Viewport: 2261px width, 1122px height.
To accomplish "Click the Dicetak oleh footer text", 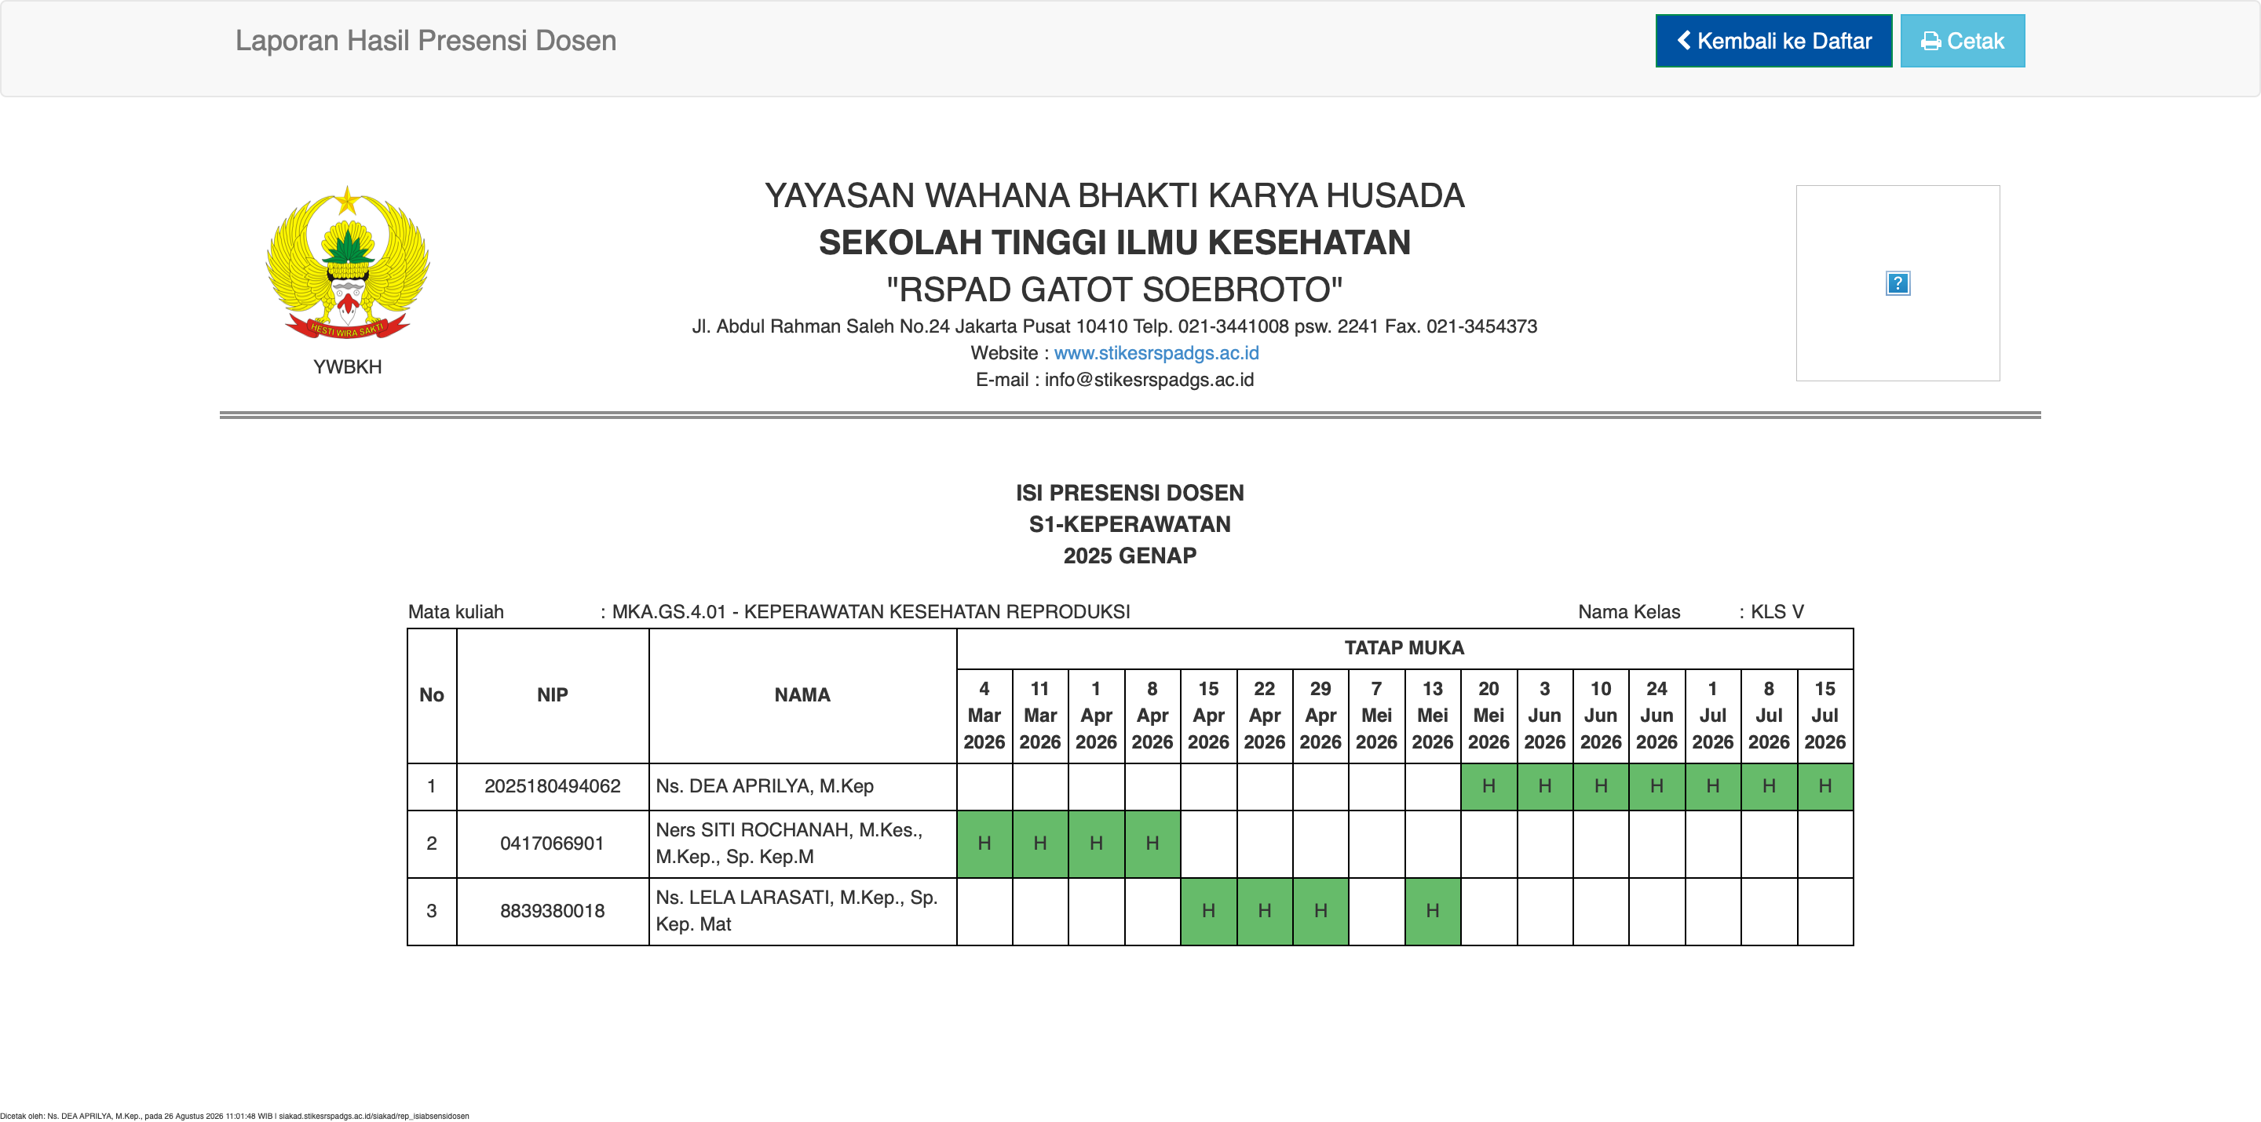I will 235,1116.
